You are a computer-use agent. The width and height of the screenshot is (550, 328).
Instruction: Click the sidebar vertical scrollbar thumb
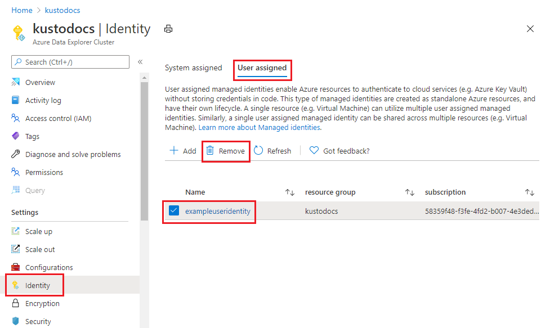(145, 151)
